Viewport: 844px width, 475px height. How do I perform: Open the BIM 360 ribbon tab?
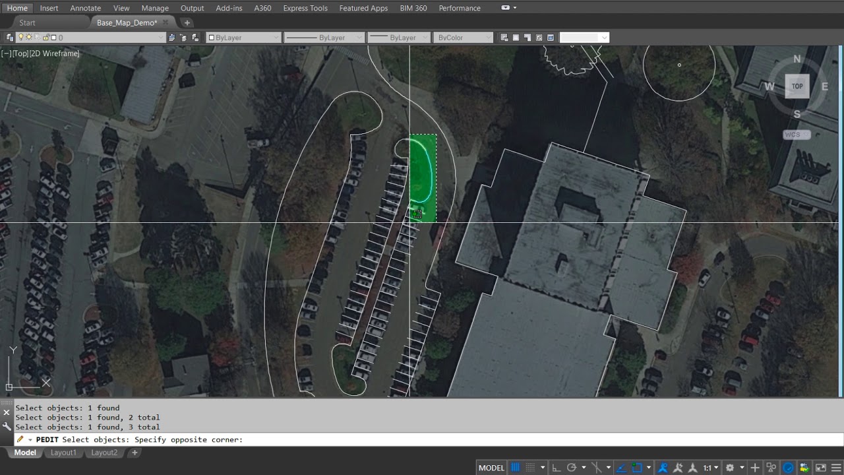[413, 8]
